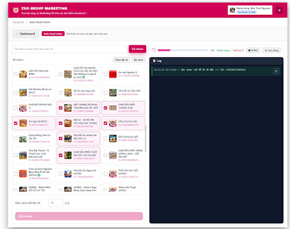Click Chọn tất cả button
This screenshot has height=229, width=290.
tap(121, 60)
